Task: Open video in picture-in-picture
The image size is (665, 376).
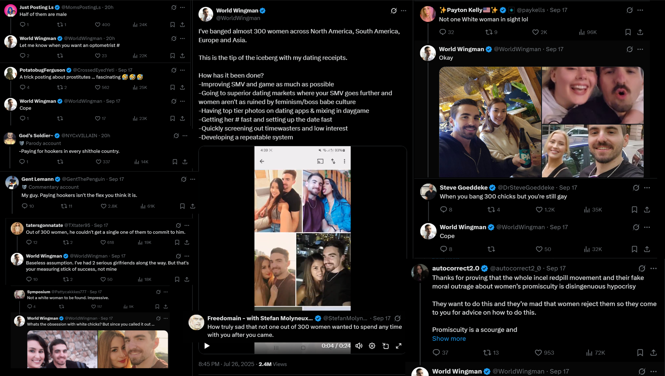Action: [x=385, y=346]
